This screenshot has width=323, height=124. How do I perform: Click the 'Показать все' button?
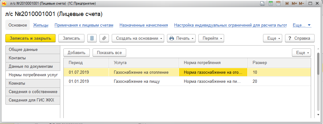coord(109,53)
